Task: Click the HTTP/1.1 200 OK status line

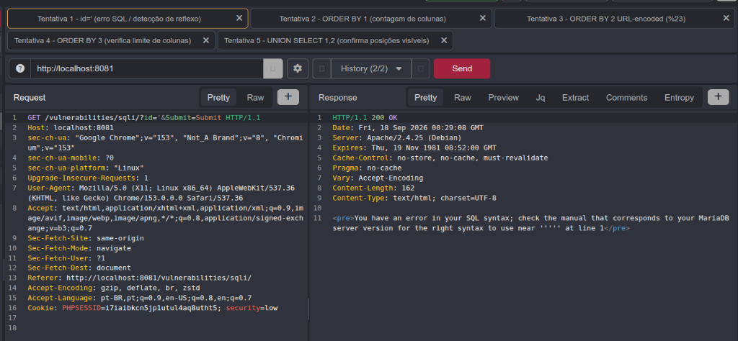Action: tap(365, 118)
